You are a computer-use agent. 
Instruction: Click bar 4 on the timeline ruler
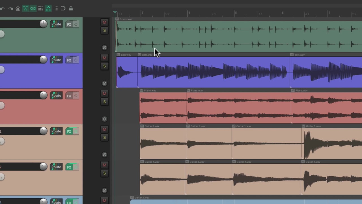pyautogui.click(x=189, y=13)
